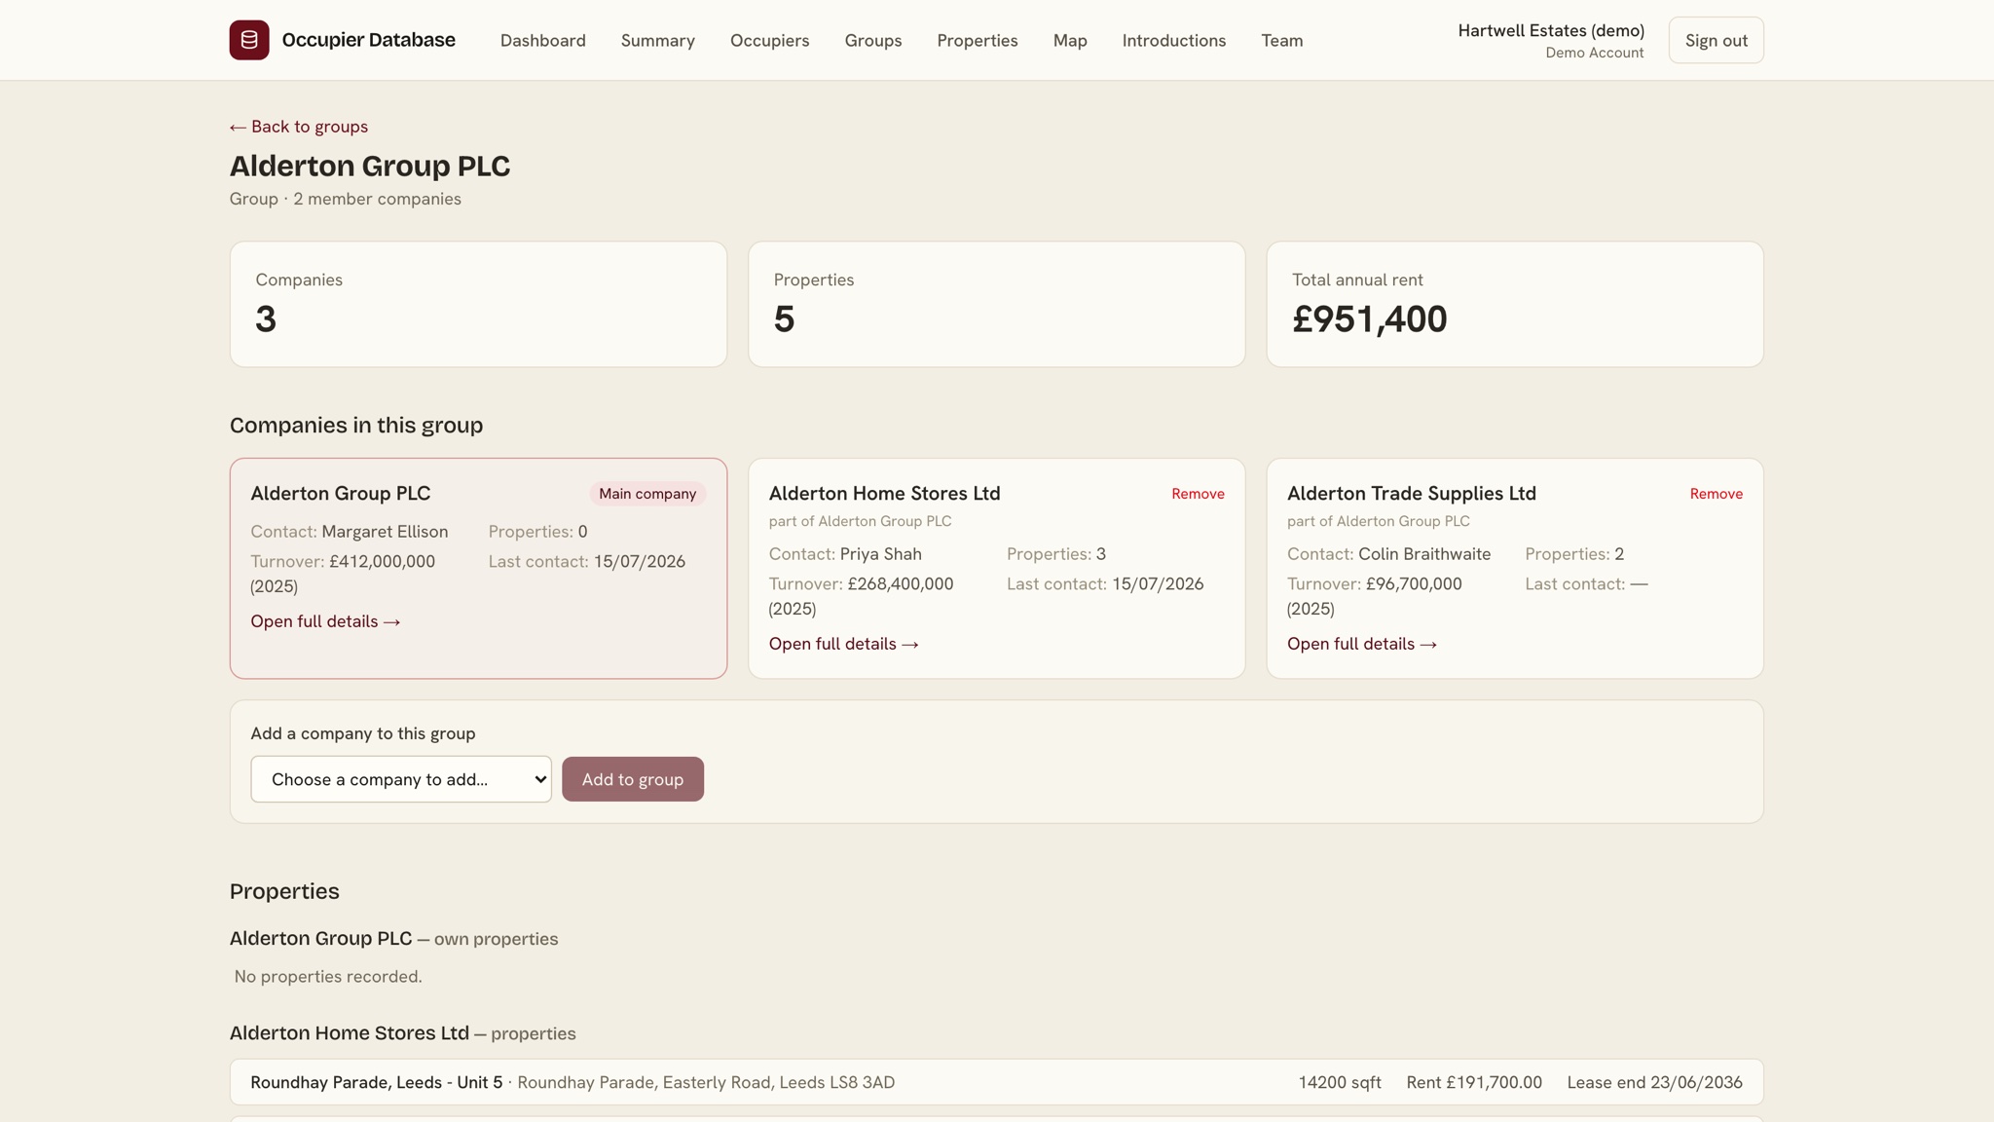The width and height of the screenshot is (1994, 1122).
Task: Expand the 'Choose a company to add' dropdown
Action: tap(401, 779)
